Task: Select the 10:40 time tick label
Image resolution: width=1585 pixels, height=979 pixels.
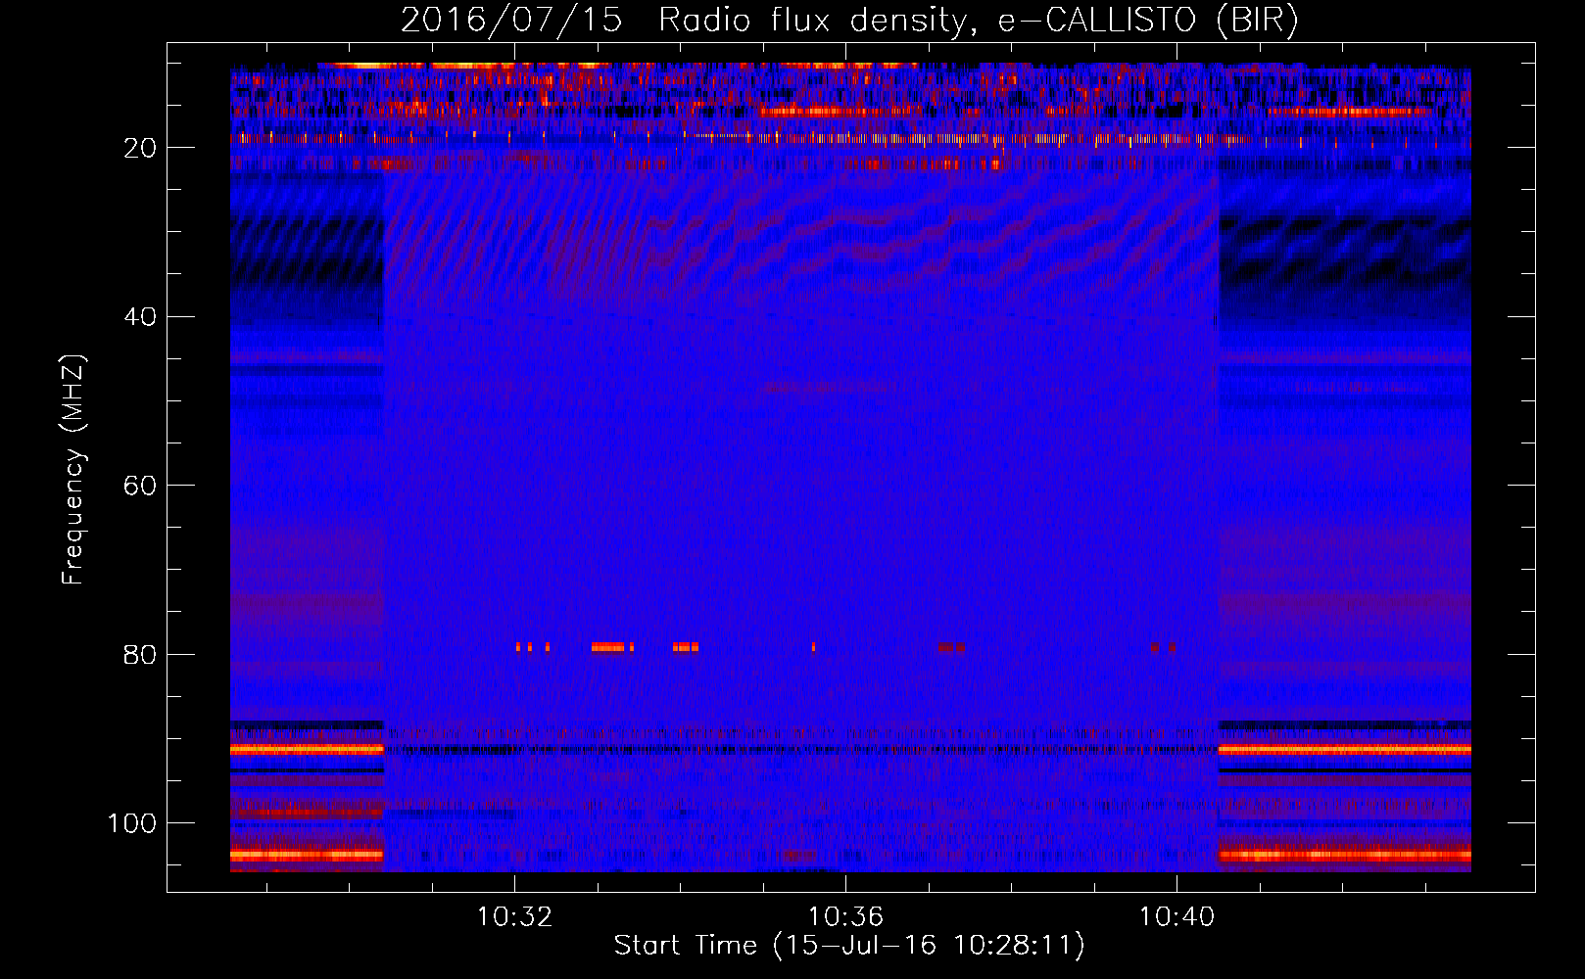Action: click(1176, 917)
